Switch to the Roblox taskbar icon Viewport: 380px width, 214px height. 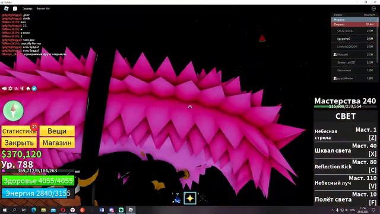pos(131,210)
